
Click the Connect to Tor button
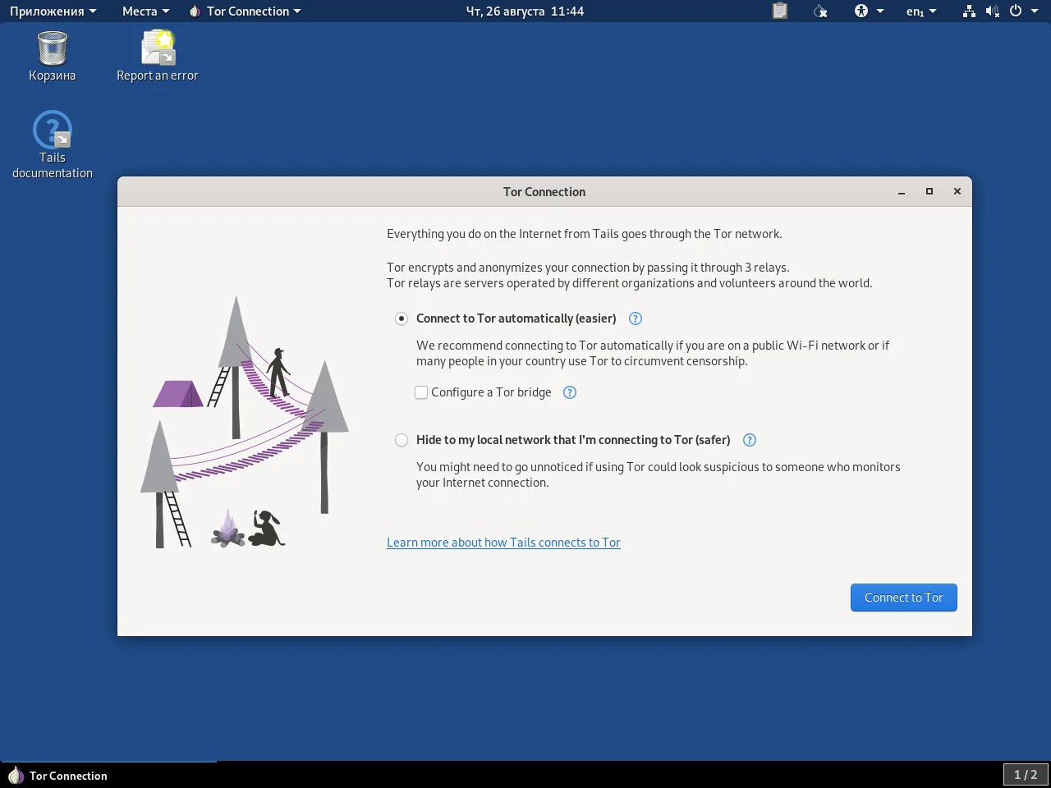coord(903,598)
